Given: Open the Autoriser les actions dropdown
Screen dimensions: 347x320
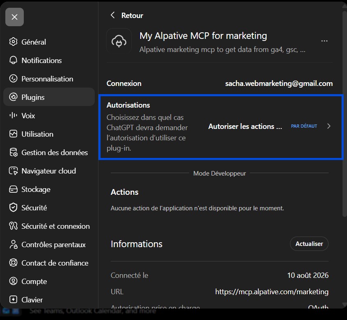Looking at the screenshot, I should pos(245,126).
